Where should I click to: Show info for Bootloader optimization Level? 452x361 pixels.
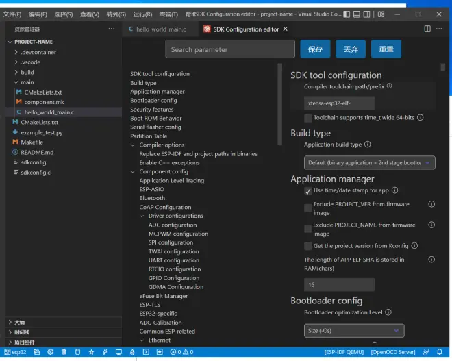388,312
